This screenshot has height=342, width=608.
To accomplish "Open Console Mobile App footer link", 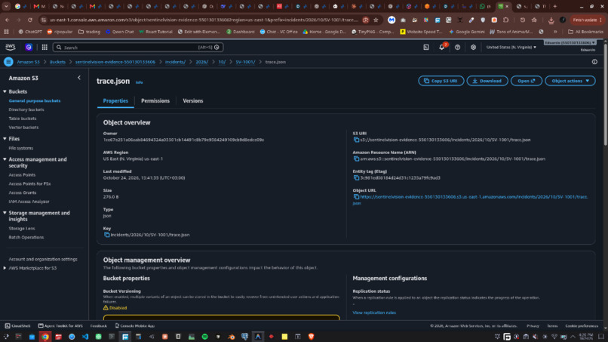I will (134, 325).
